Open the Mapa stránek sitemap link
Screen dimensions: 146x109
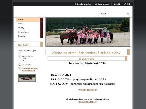104,4
